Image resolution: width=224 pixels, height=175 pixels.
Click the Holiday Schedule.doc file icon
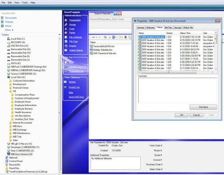[x=91, y=50]
